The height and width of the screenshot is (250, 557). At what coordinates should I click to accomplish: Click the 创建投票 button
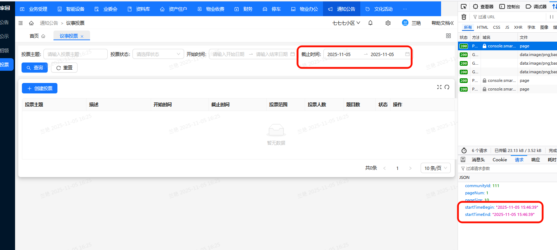[x=39, y=88]
